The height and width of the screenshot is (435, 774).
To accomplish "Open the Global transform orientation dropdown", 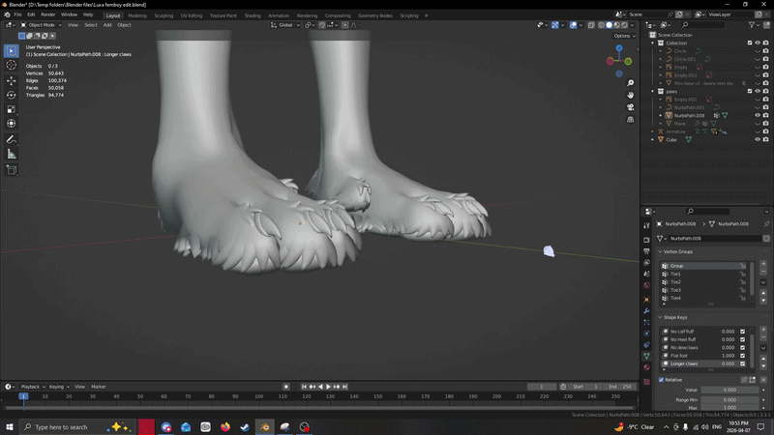I will click(286, 25).
